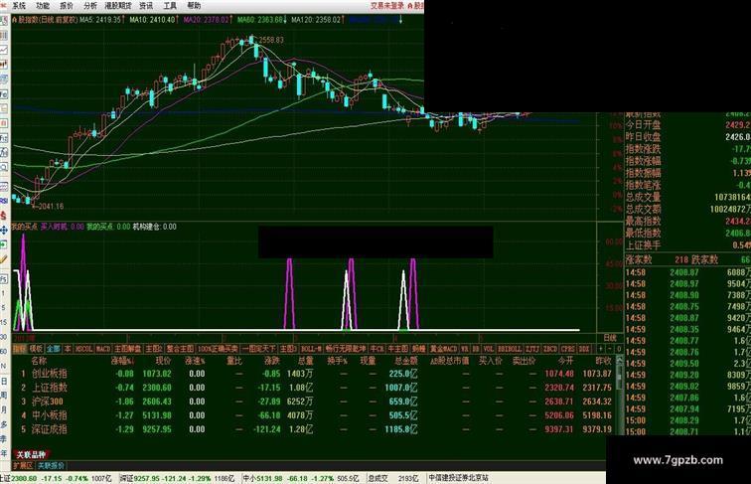Select the 1-minute period button

point(4,293)
